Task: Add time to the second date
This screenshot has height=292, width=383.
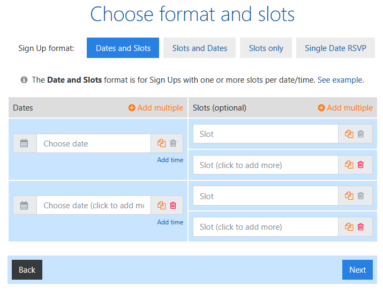Action: click(170, 222)
